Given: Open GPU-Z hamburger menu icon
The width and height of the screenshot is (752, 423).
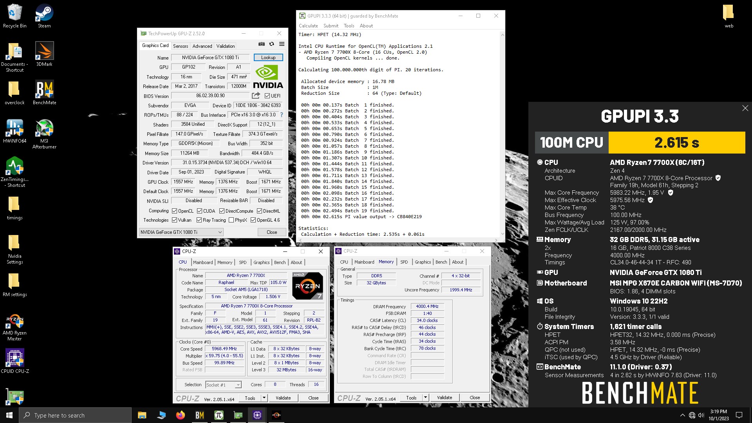Looking at the screenshot, I should [282, 44].
